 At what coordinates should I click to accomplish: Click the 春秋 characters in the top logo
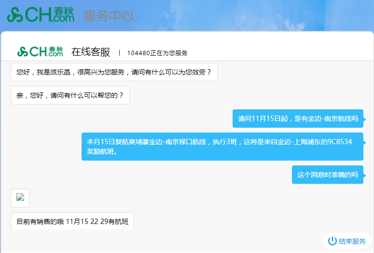[x=64, y=11]
